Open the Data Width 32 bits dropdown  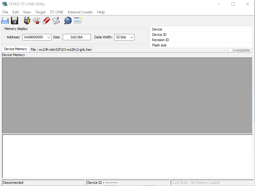[124, 37]
